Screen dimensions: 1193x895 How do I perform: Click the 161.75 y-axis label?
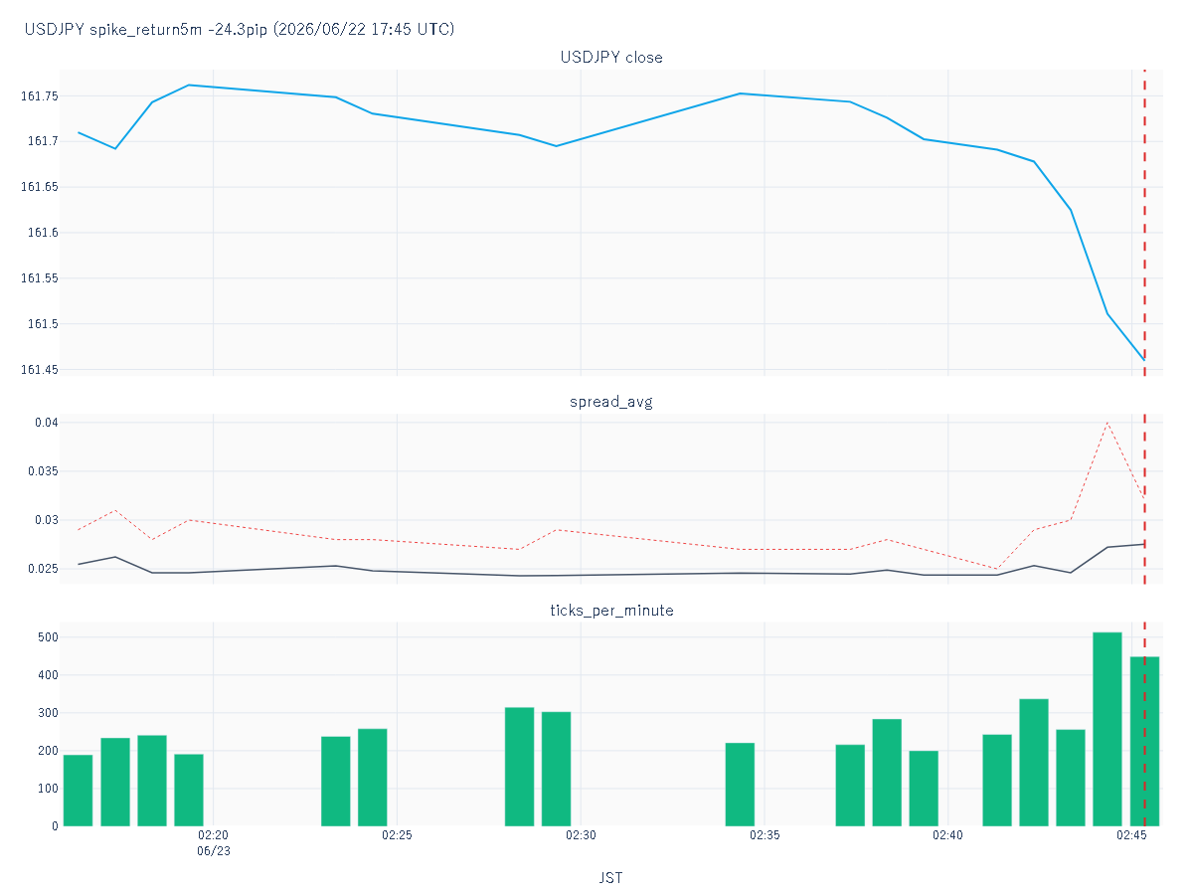[40, 96]
